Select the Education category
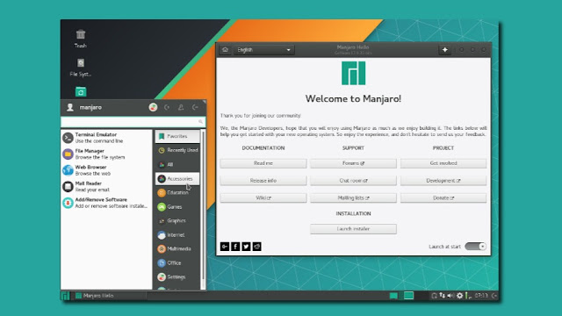Screen dimensions: 562x316 (x=177, y=192)
